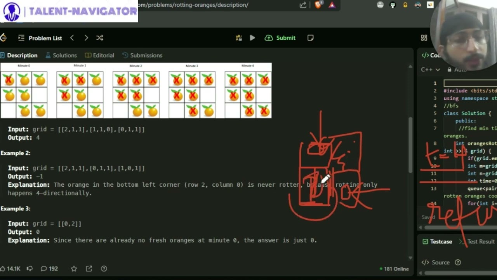Click the browser address bar URL
497x280 pixels.
(x=193, y=5)
